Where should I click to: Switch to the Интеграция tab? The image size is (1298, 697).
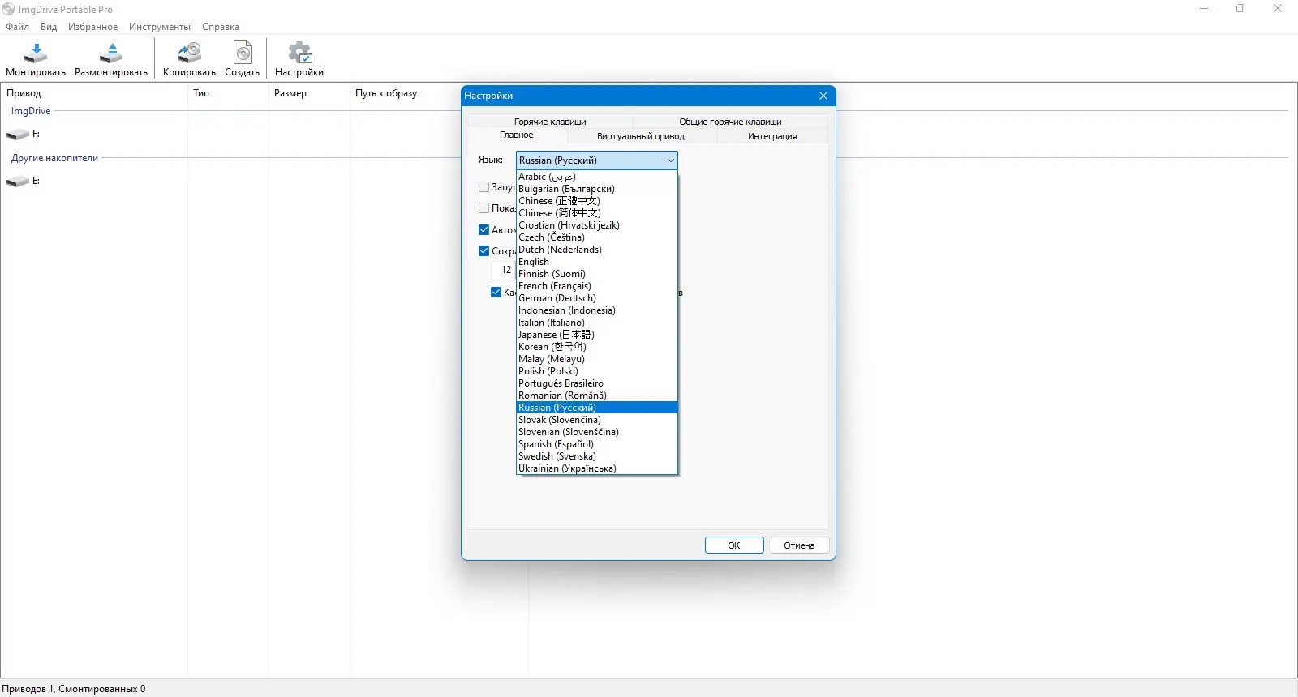click(x=772, y=136)
